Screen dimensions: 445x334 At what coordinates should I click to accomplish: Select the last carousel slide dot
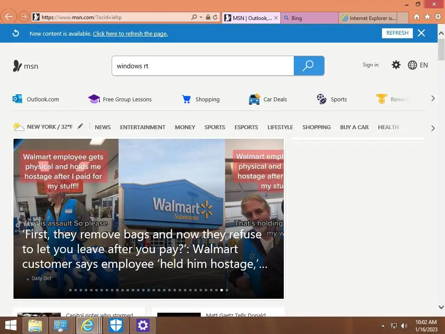click(227, 290)
